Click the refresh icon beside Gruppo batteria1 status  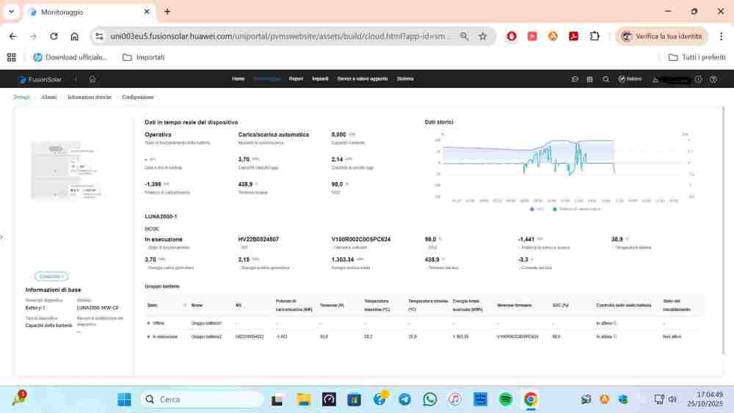point(615,323)
